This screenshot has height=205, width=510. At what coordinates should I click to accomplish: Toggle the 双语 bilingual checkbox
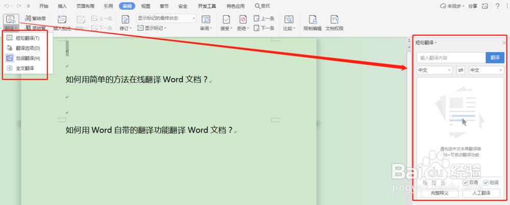pyautogui.click(x=465, y=183)
